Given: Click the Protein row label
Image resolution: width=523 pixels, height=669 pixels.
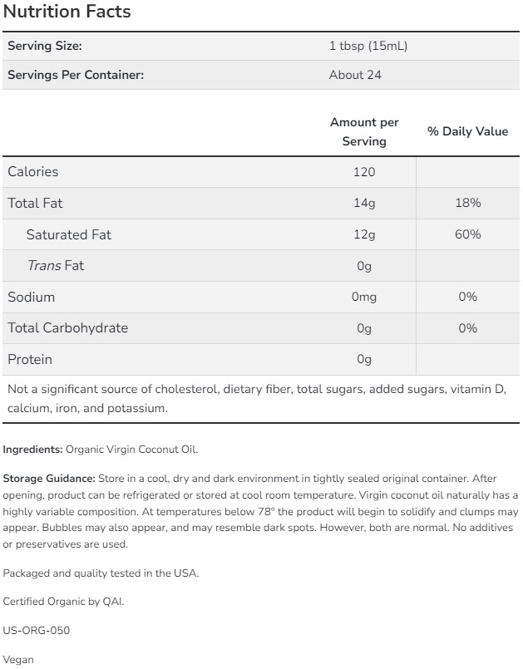Looking at the screenshot, I should 29,359.
